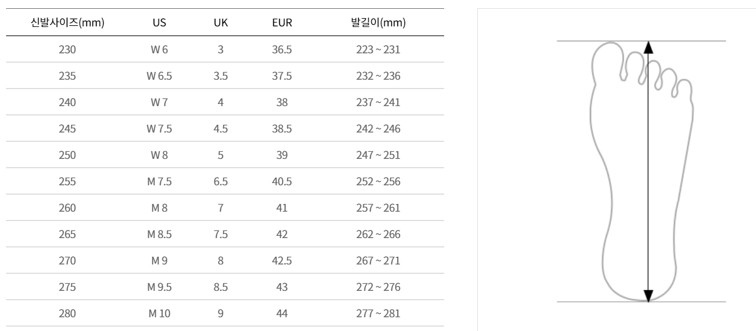Click the UK column header
Image resolution: width=756 pixels, height=331 pixels.
pyautogui.click(x=220, y=23)
